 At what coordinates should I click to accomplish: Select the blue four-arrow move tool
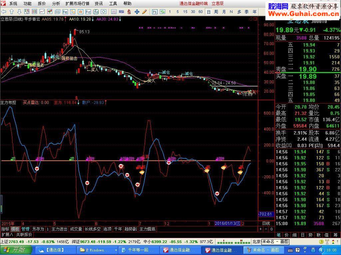coord(137,12)
